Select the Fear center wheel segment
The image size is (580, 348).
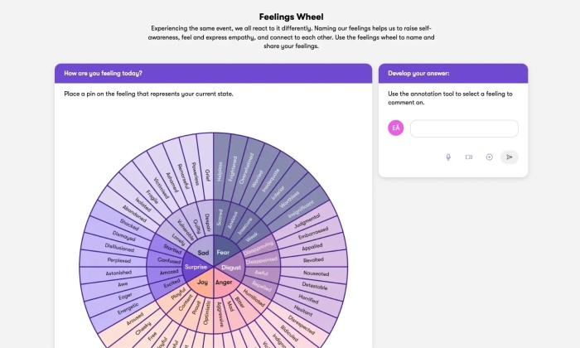pos(224,253)
